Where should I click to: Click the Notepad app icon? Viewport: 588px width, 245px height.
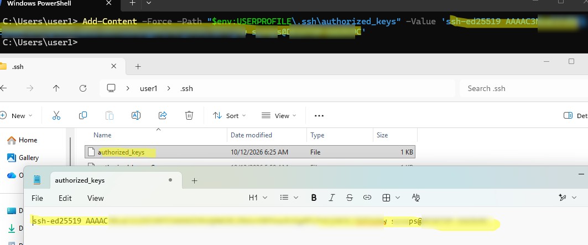tap(37, 180)
